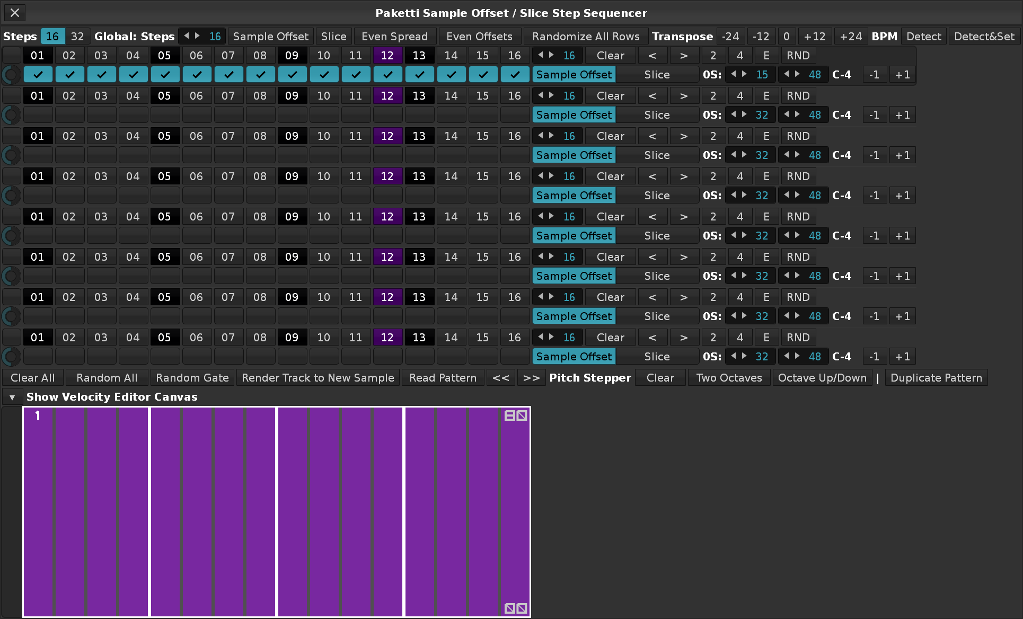
Task: Uncheck step 05 checkbox in first row
Action: coord(165,75)
